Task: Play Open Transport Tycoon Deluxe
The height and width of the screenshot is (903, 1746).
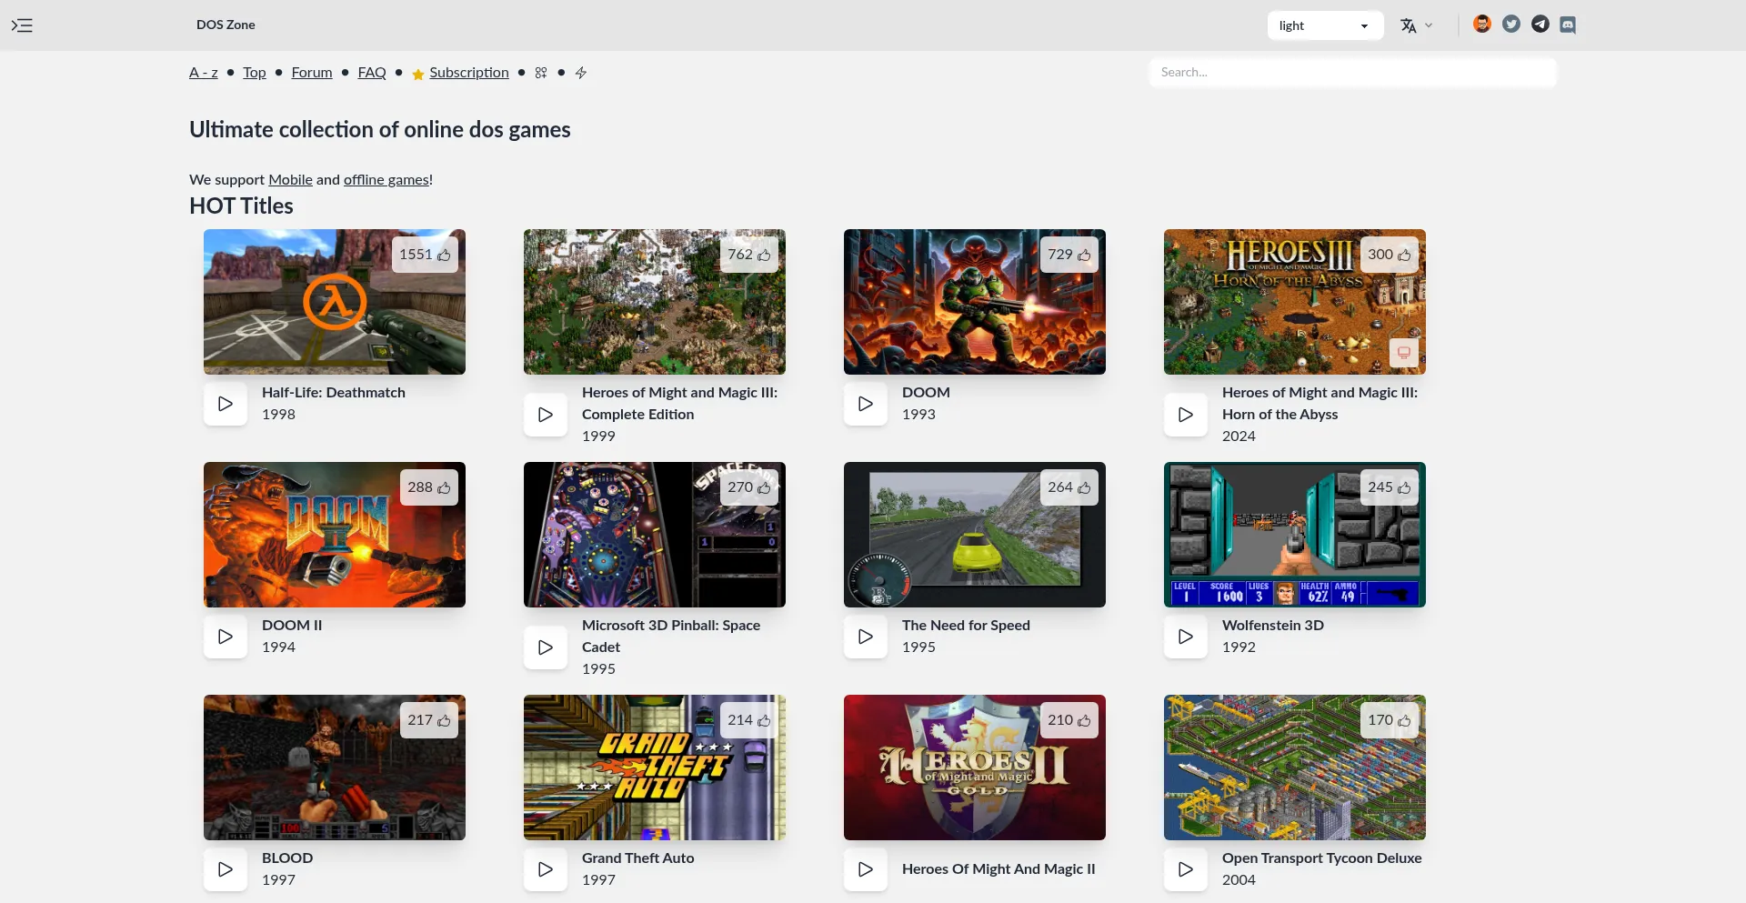Action: (1186, 869)
